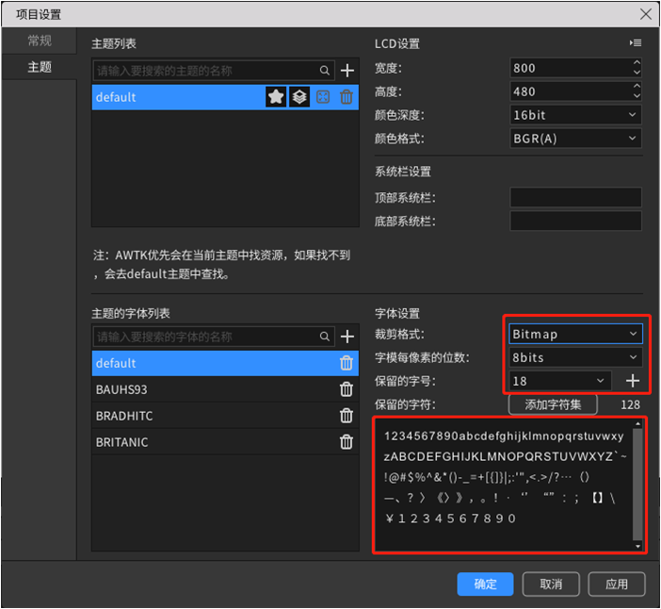The width and height of the screenshot is (661, 609).
Task: Open the 颜色格式 dropdown showing BGR(A)
Action: (x=575, y=139)
